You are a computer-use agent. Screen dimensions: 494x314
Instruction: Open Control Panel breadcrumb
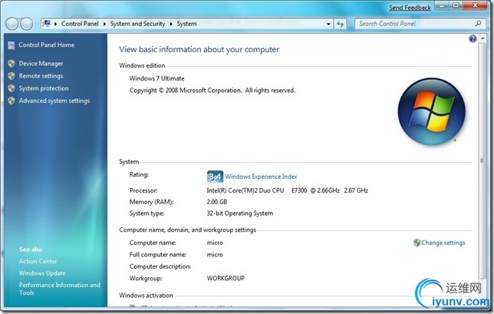click(80, 24)
